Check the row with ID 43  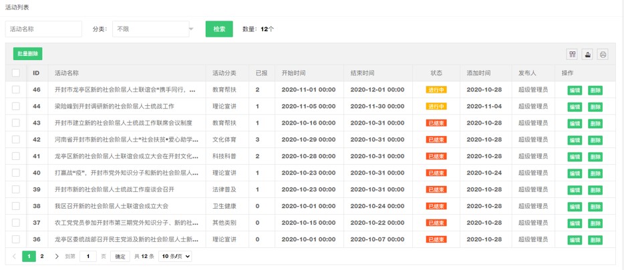pos(16,123)
